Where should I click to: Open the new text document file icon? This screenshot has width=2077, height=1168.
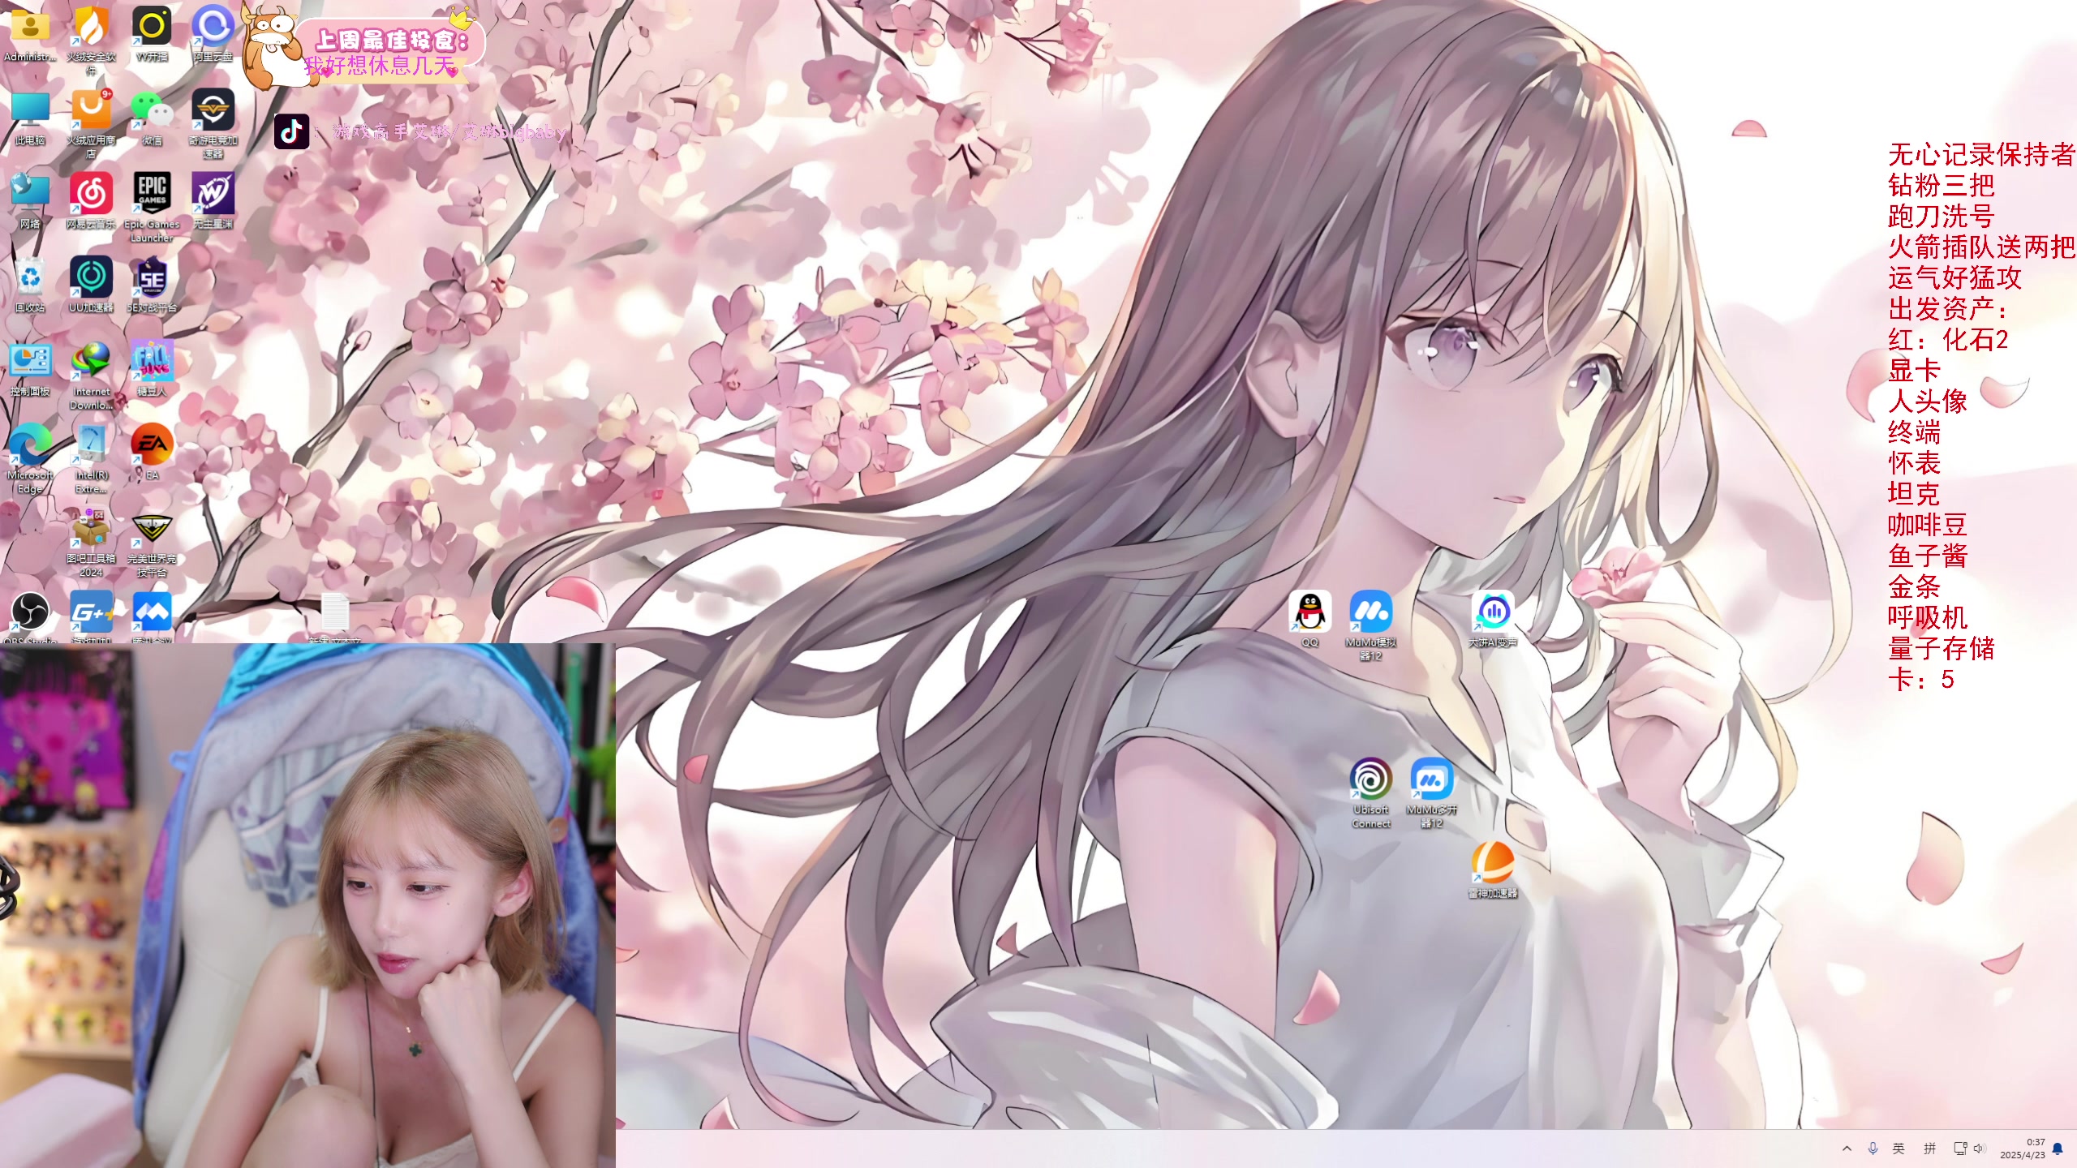(334, 616)
